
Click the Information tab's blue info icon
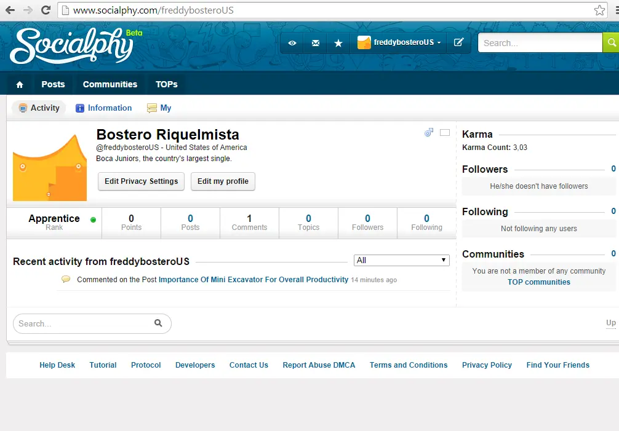80,108
